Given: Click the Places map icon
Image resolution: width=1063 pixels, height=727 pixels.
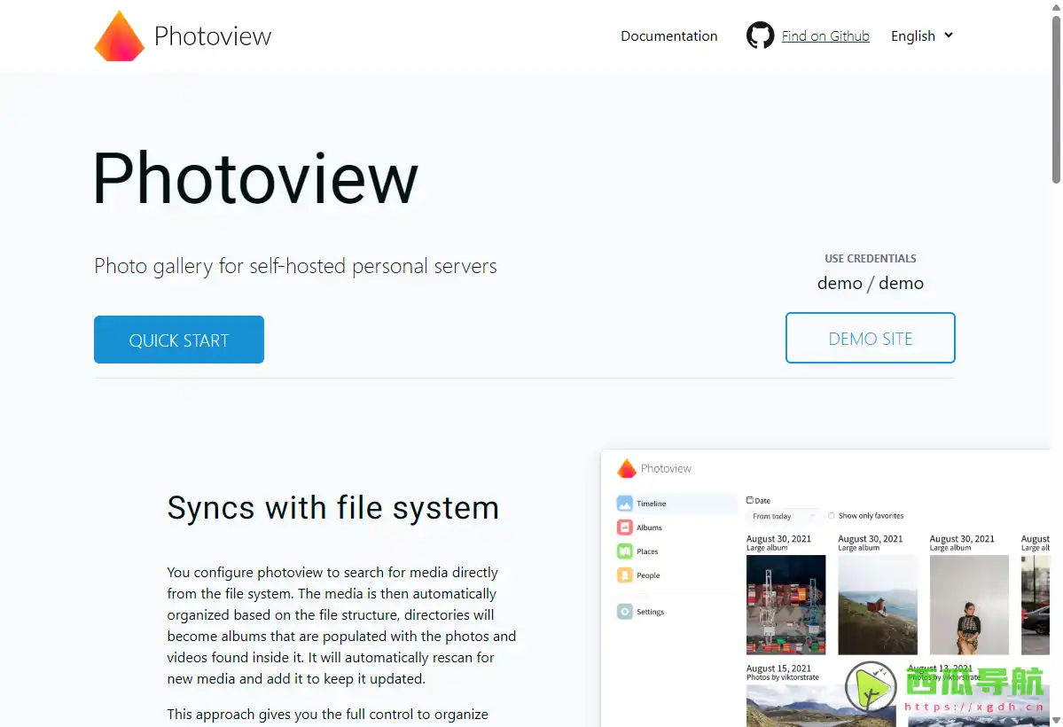Looking at the screenshot, I should (x=624, y=551).
